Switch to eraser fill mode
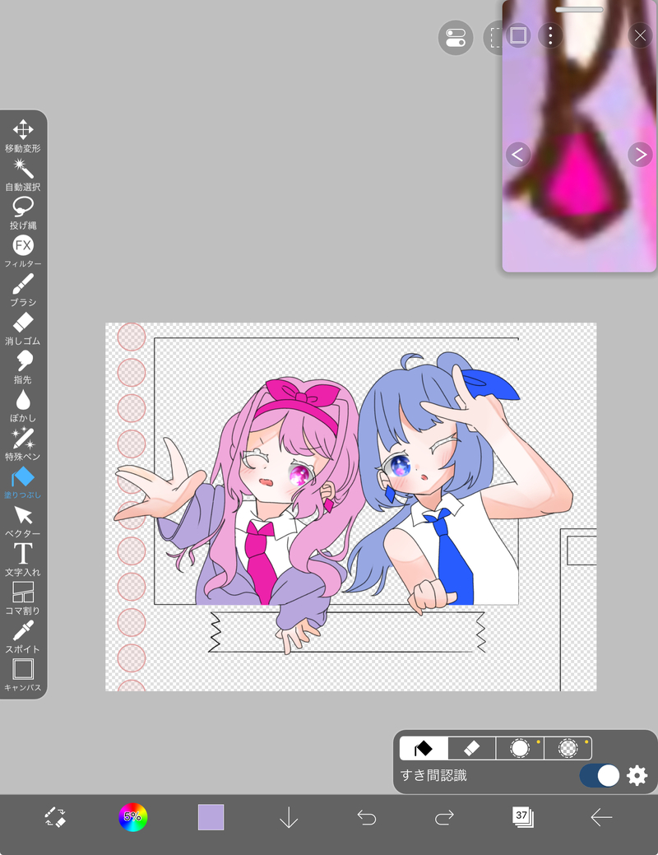Viewport: 658px width, 855px height. 471,748
